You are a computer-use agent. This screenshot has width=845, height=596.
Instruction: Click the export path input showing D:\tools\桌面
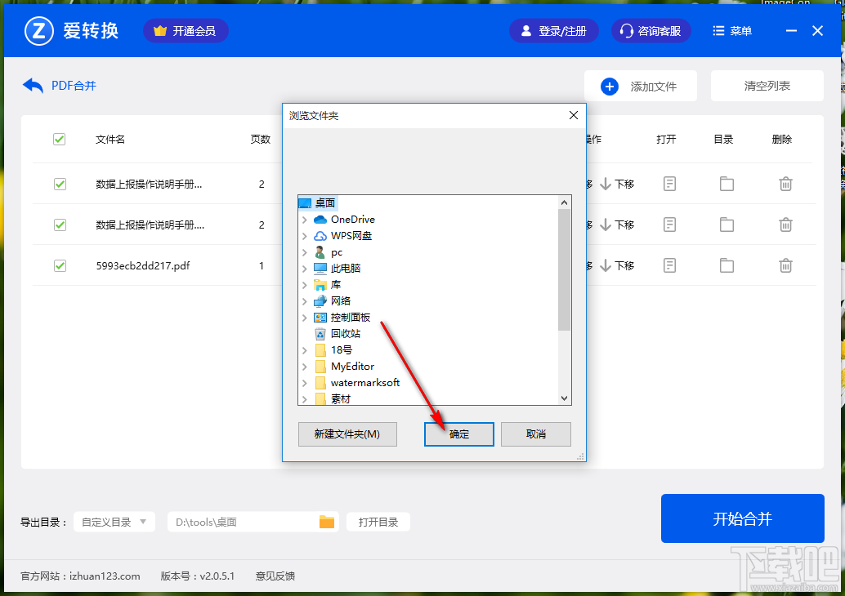(245, 521)
